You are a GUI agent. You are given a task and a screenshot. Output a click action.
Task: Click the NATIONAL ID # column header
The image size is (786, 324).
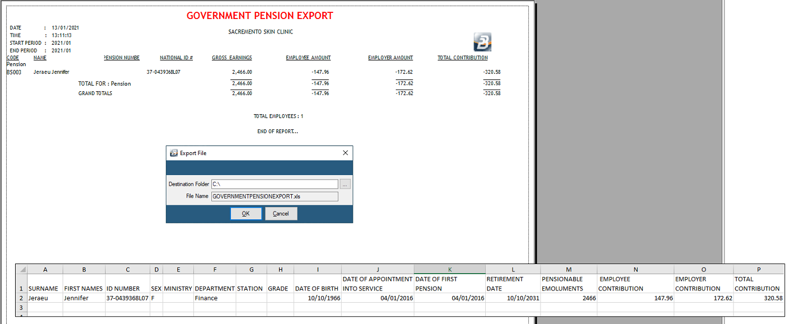click(176, 58)
